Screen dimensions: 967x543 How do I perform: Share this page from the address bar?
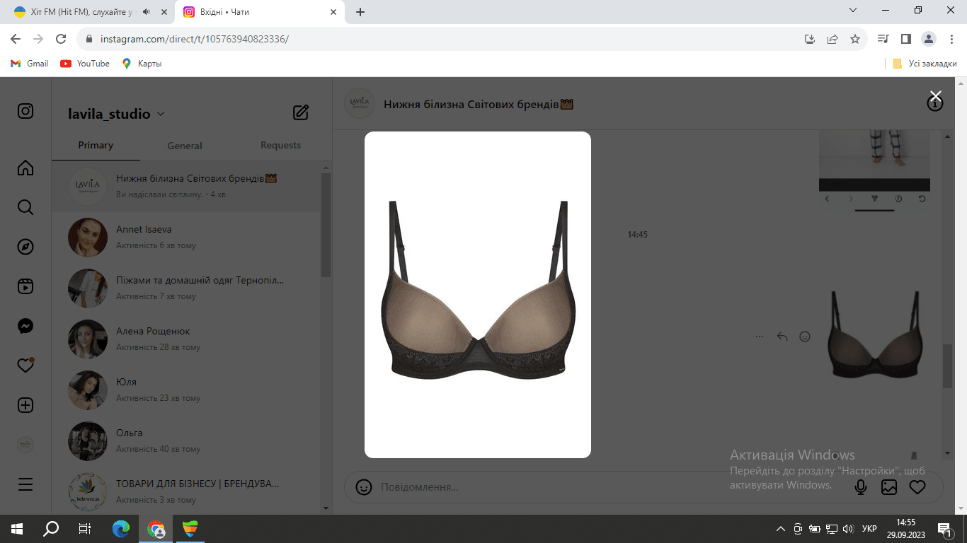(832, 39)
